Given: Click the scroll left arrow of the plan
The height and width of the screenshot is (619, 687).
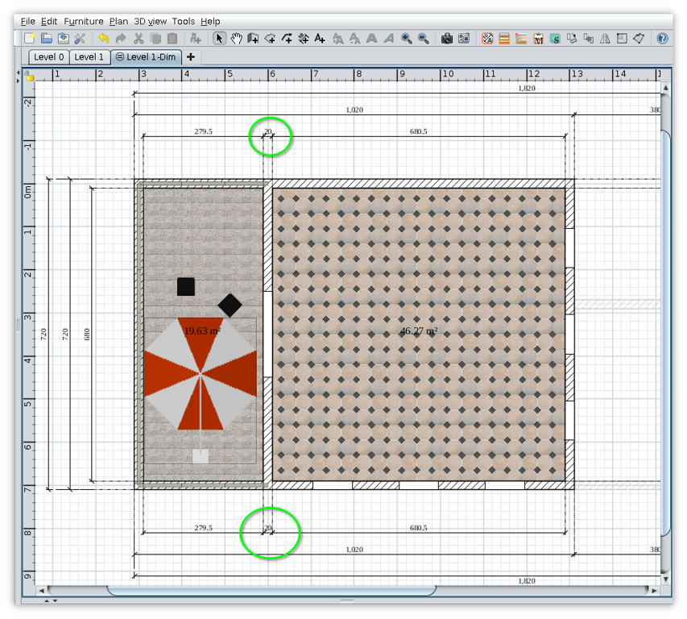Looking at the screenshot, I should (x=42, y=591).
